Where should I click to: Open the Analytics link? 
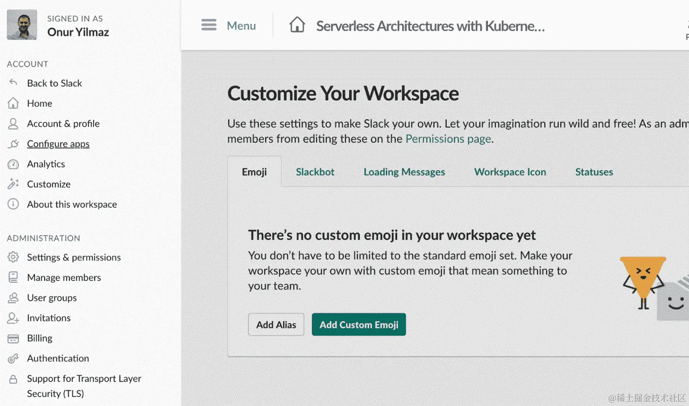tap(46, 164)
